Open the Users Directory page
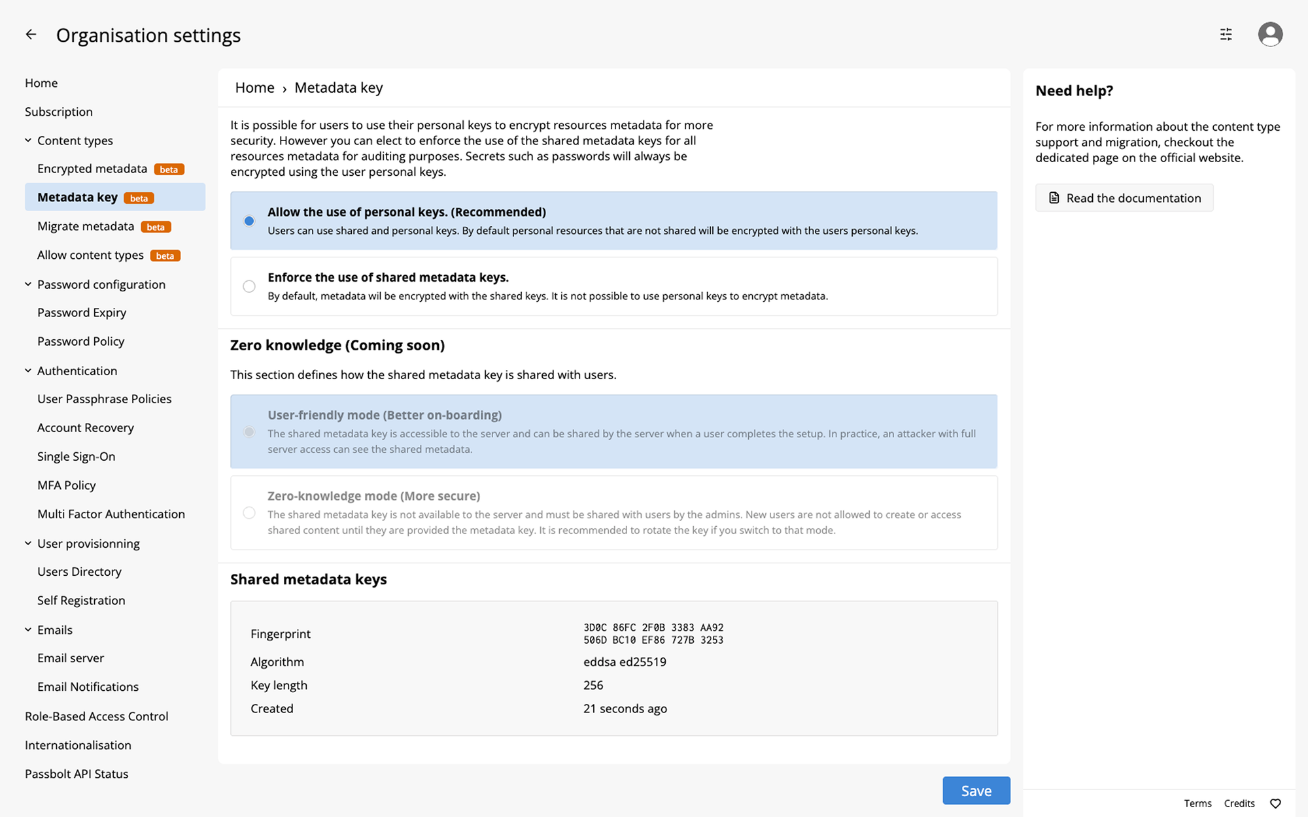 tap(79, 571)
